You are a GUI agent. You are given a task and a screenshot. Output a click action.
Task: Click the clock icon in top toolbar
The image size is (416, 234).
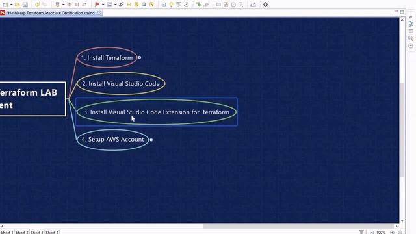tap(233, 5)
